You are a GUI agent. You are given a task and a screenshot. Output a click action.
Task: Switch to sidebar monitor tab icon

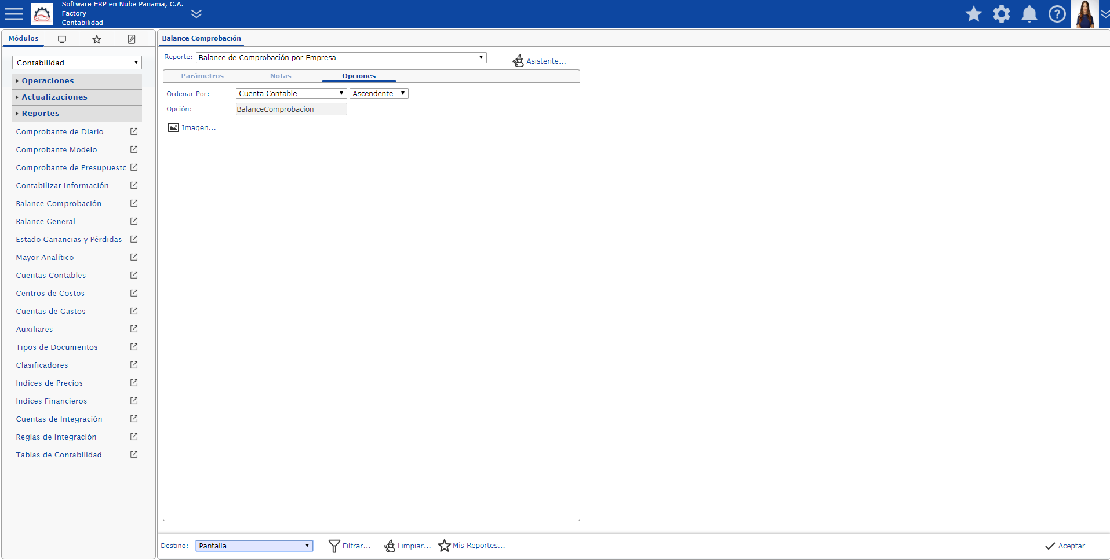click(62, 39)
